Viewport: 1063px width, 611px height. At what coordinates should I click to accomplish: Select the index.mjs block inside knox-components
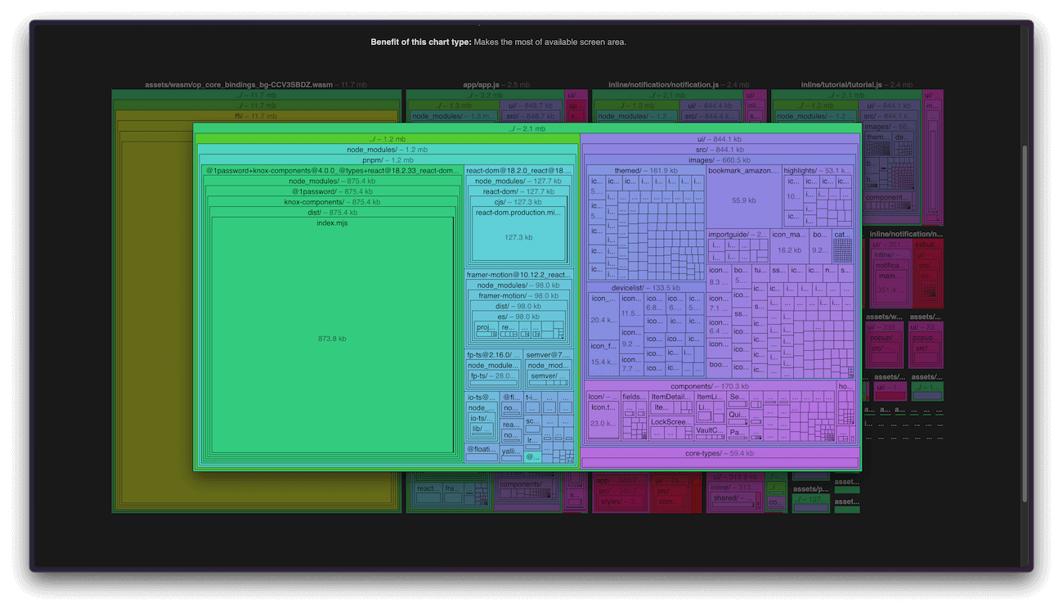pos(331,335)
